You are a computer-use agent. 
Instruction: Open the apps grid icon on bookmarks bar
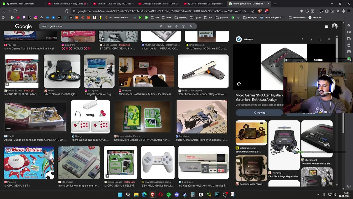[4, 17]
